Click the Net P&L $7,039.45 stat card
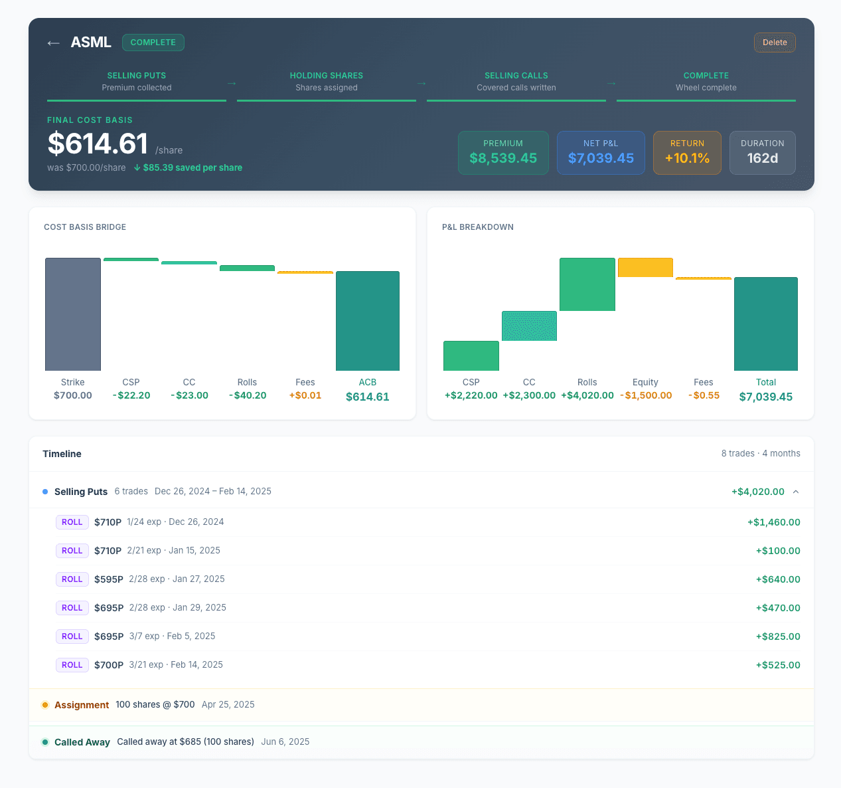Image resolution: width=841 pixels, height=788 pixels. (x=601, y=153)
